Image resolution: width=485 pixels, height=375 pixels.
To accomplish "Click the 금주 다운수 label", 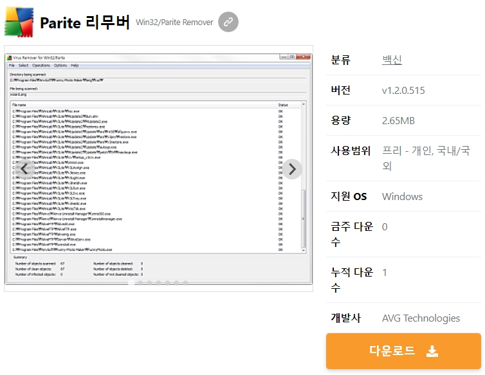I will [352, 234].
